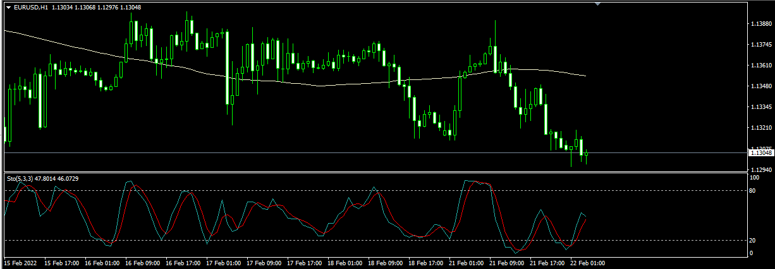Click the latest candlestick at chart's right edge
The height and width of the screenshot is (269, 775).
(586, 153)
